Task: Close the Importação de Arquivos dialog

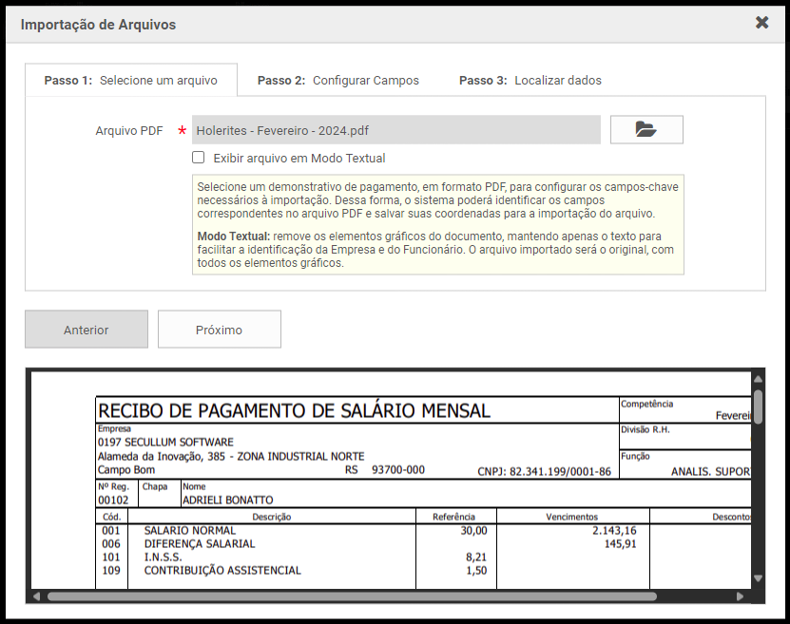Action: [761, 23]
